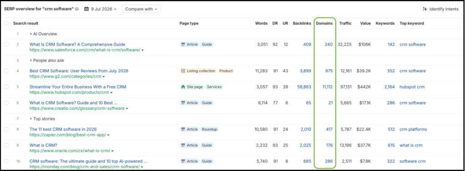Click domains value 975 in g2 row
Viewport: 466px width, 171px height.
(x=329, y=71)
